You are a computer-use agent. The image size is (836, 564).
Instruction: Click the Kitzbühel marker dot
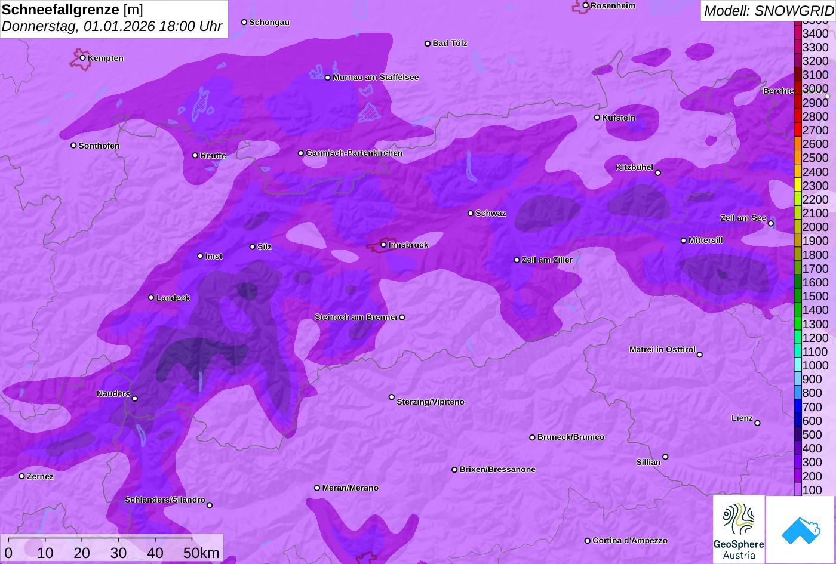[x=658, y=173]
